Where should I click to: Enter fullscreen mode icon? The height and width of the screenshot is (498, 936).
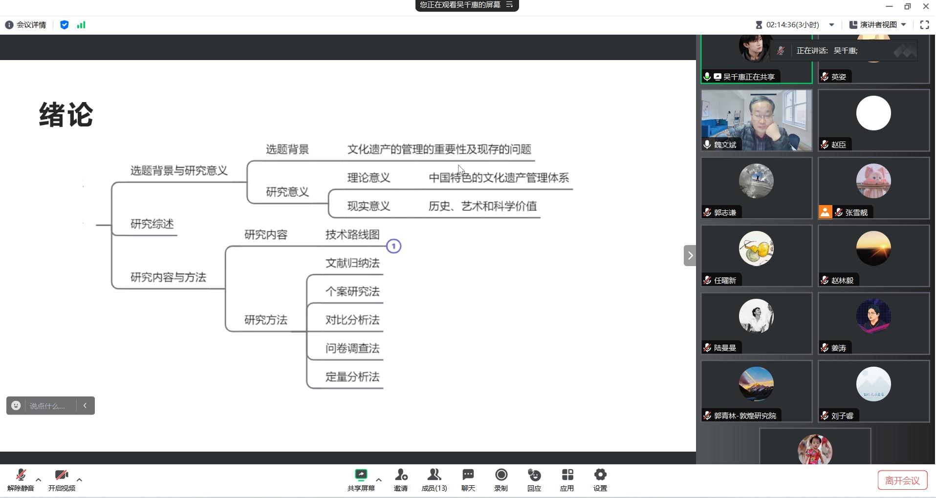(924, 25)
